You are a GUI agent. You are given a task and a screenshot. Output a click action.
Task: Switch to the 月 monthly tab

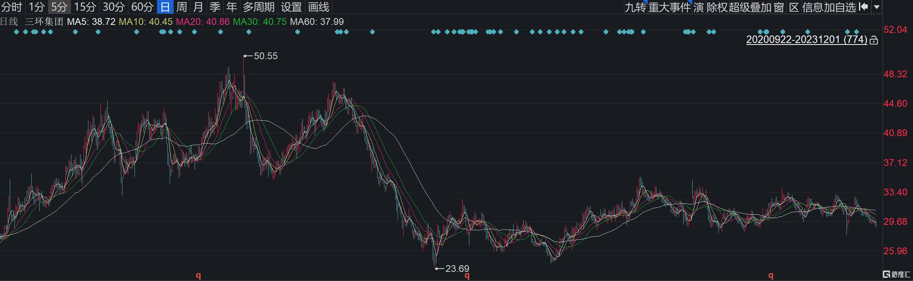198,7
